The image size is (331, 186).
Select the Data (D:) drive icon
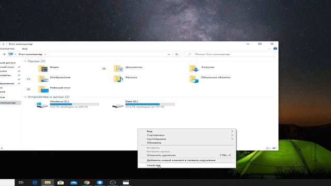[x=118, y=105]
